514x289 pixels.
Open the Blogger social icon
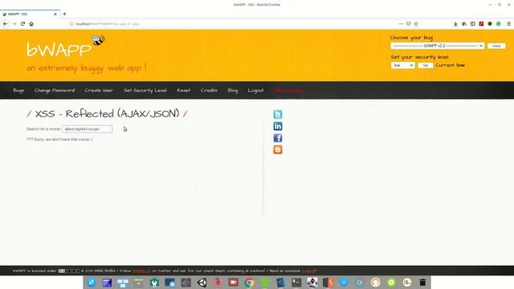pyautogui.click(x=278, y=150)
